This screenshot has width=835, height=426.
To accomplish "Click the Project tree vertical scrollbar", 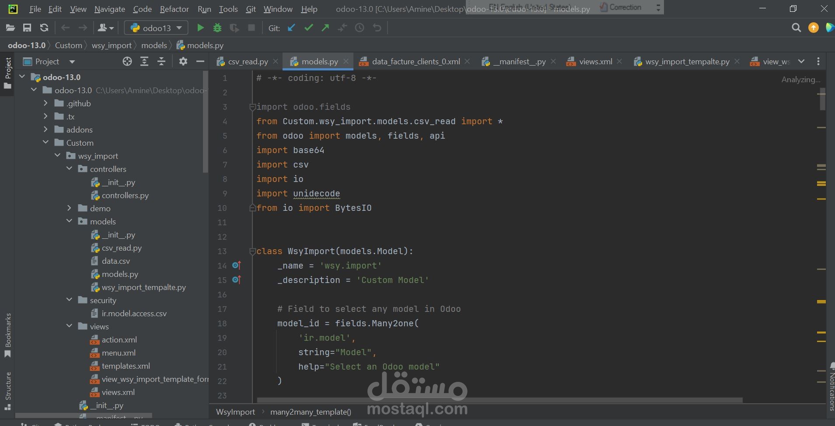I will tap(205, 122).
